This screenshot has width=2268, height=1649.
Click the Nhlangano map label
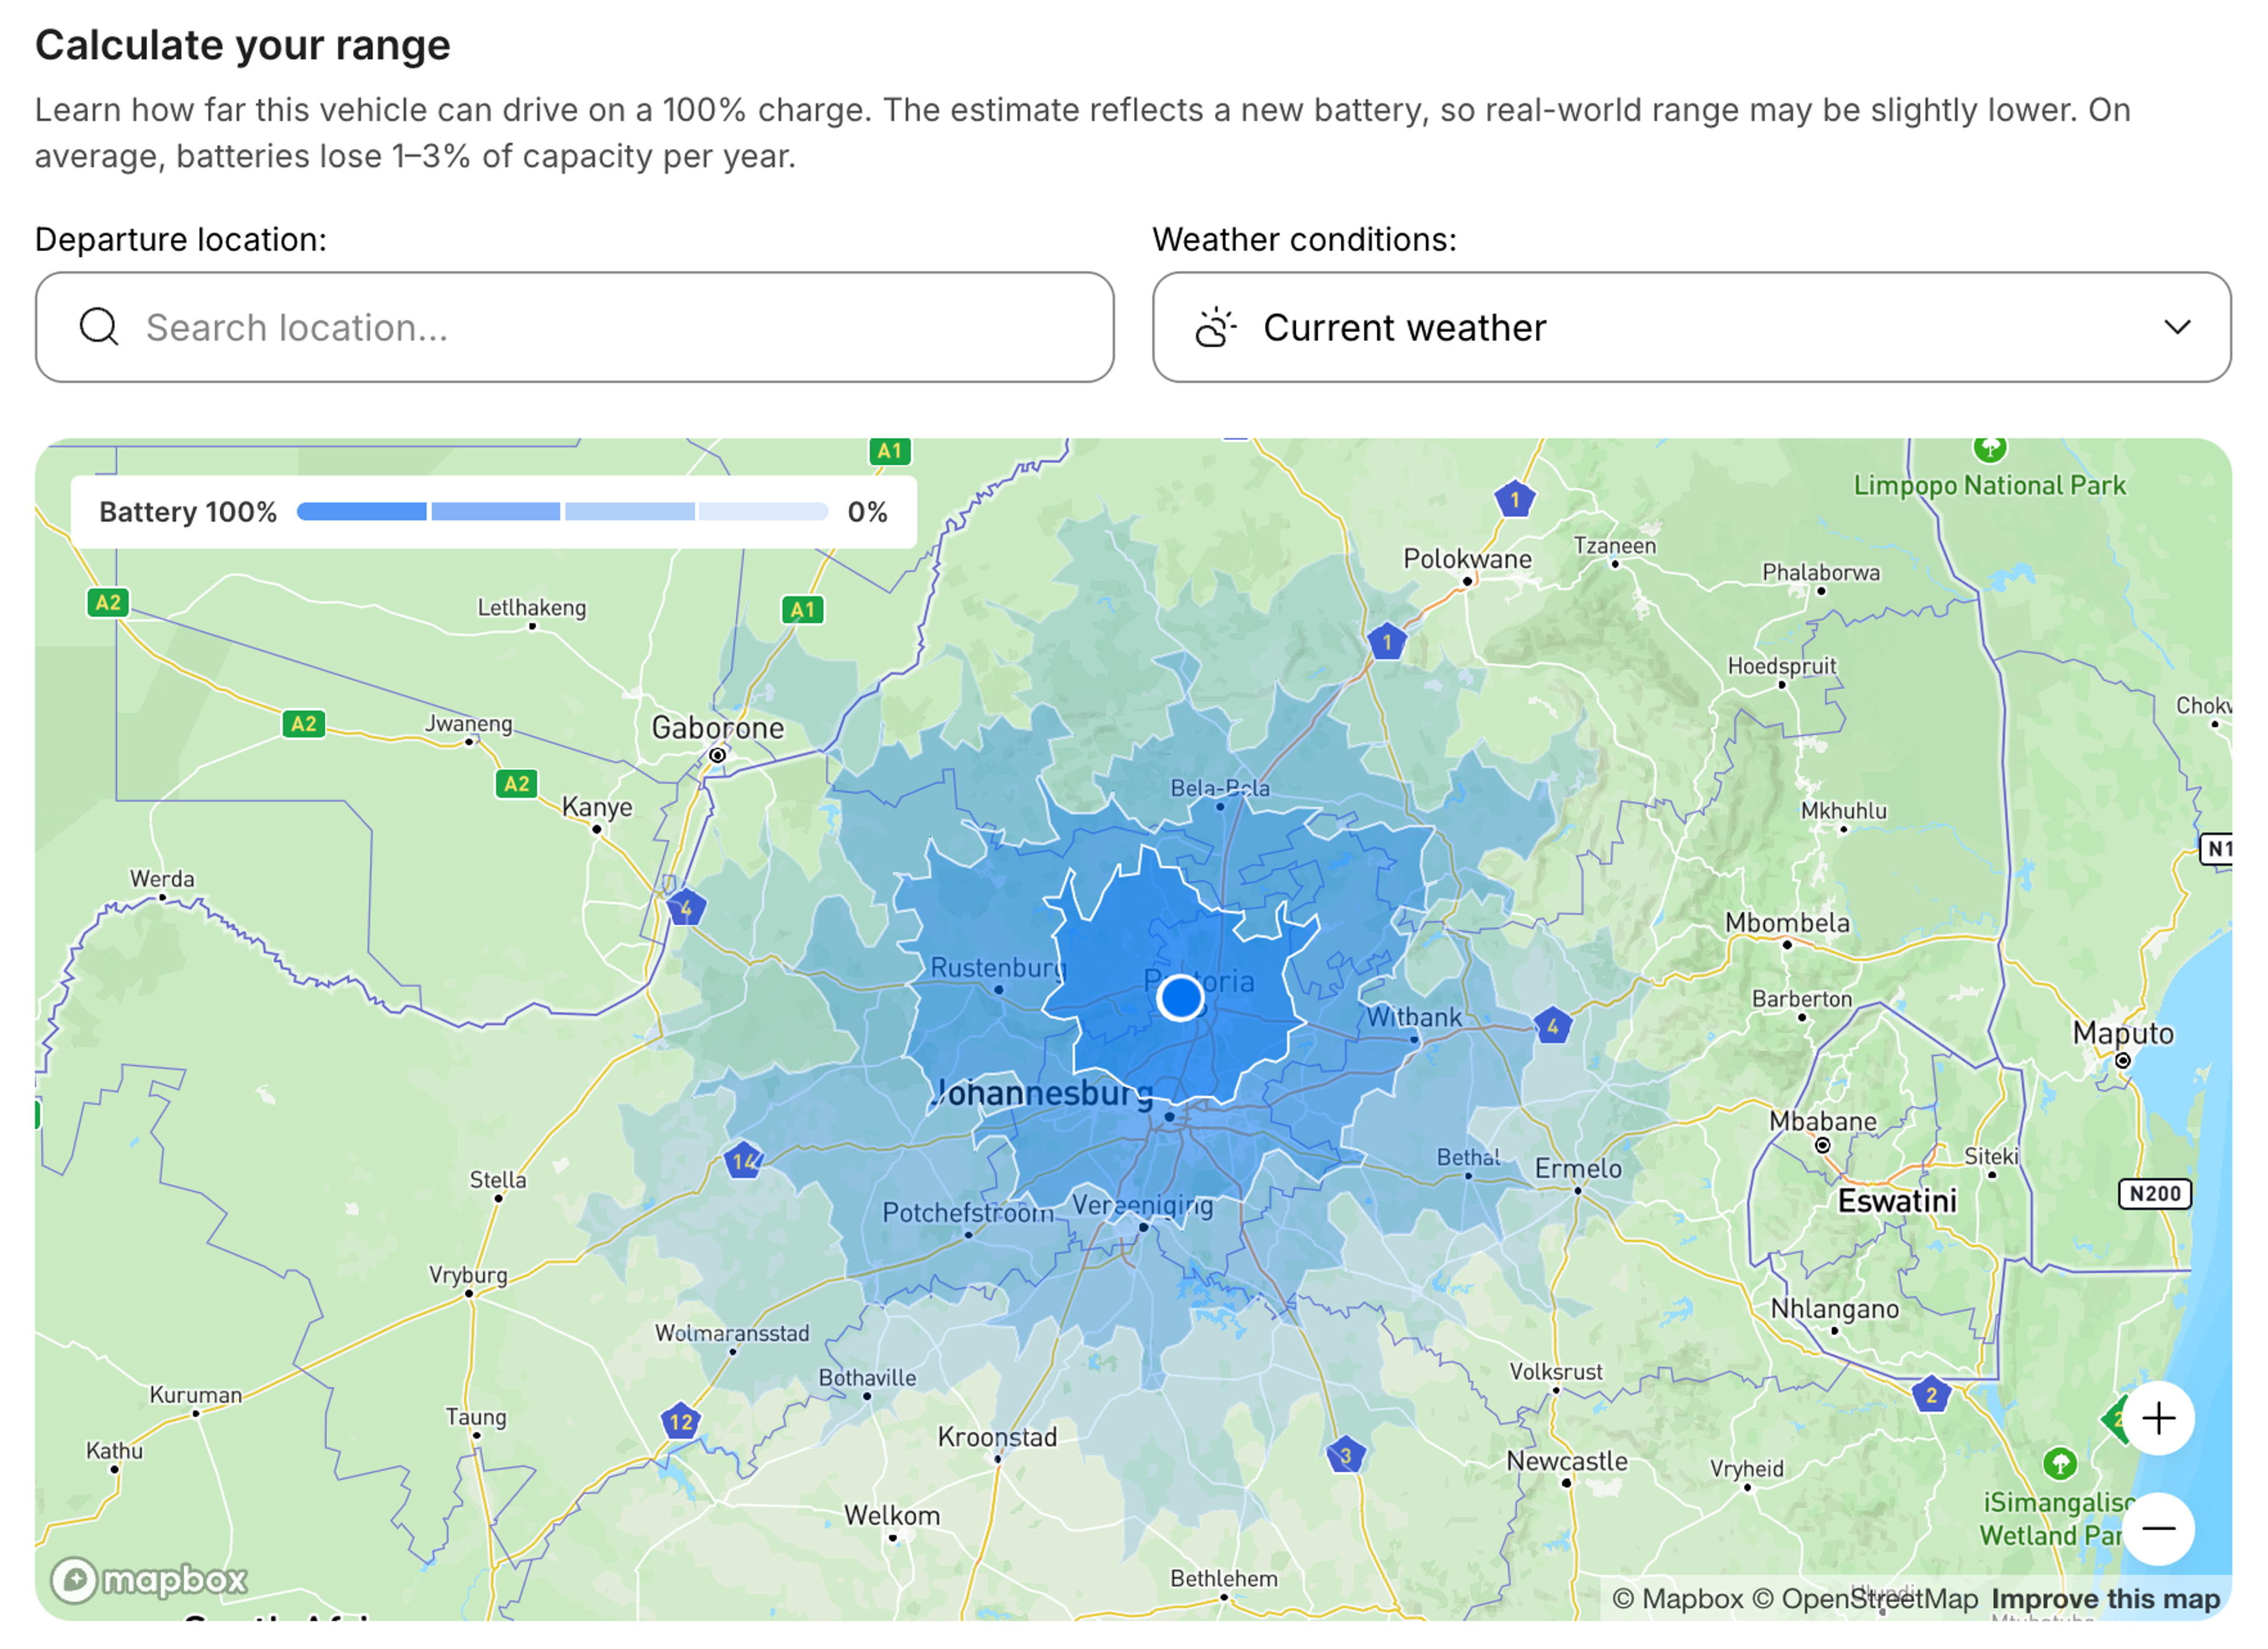(1834, 1308)
